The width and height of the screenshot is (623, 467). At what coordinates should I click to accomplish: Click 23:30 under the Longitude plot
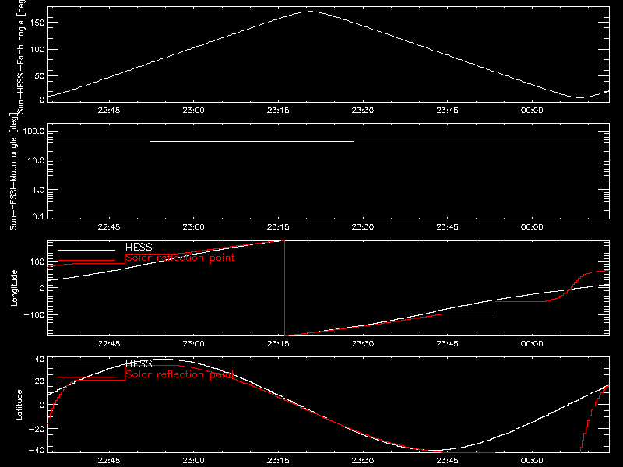[x=363, y=343]
